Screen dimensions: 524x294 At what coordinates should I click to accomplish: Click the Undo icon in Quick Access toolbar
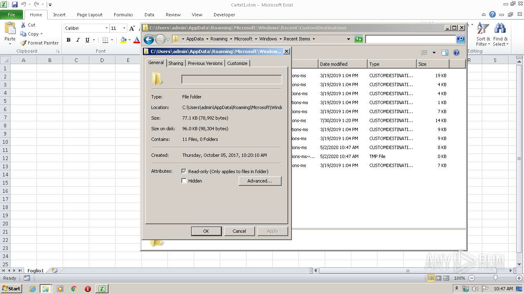click(x=23, y=5)
